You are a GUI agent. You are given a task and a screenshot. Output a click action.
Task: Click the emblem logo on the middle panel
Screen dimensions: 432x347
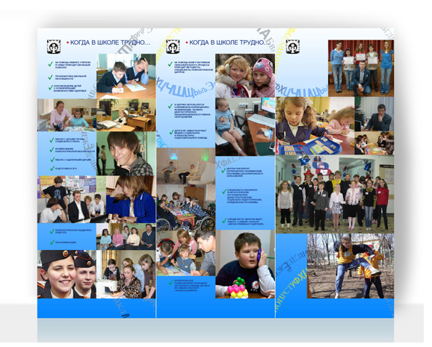[173, 46]
